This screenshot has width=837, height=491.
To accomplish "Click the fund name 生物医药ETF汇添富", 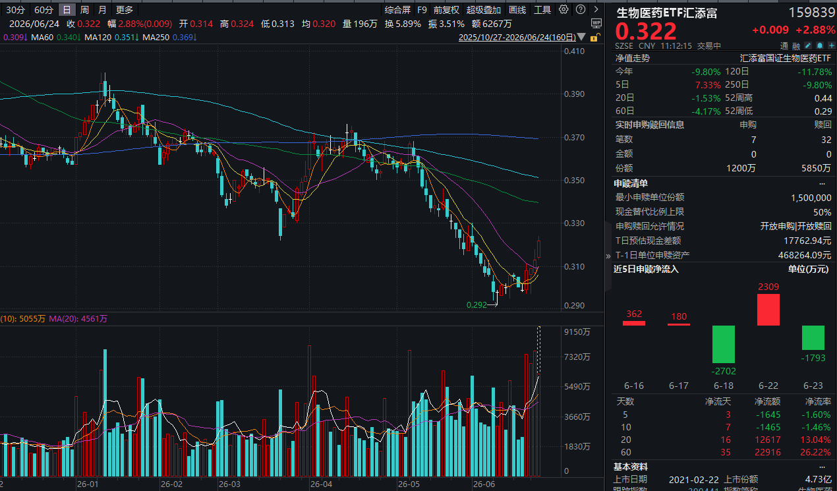I will (667, 13).
